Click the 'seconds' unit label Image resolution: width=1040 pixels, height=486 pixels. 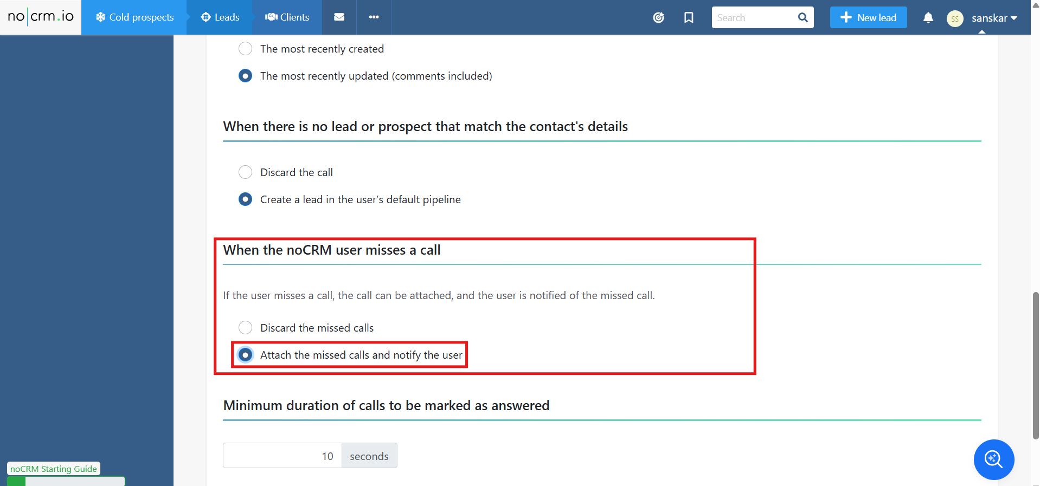369,456
